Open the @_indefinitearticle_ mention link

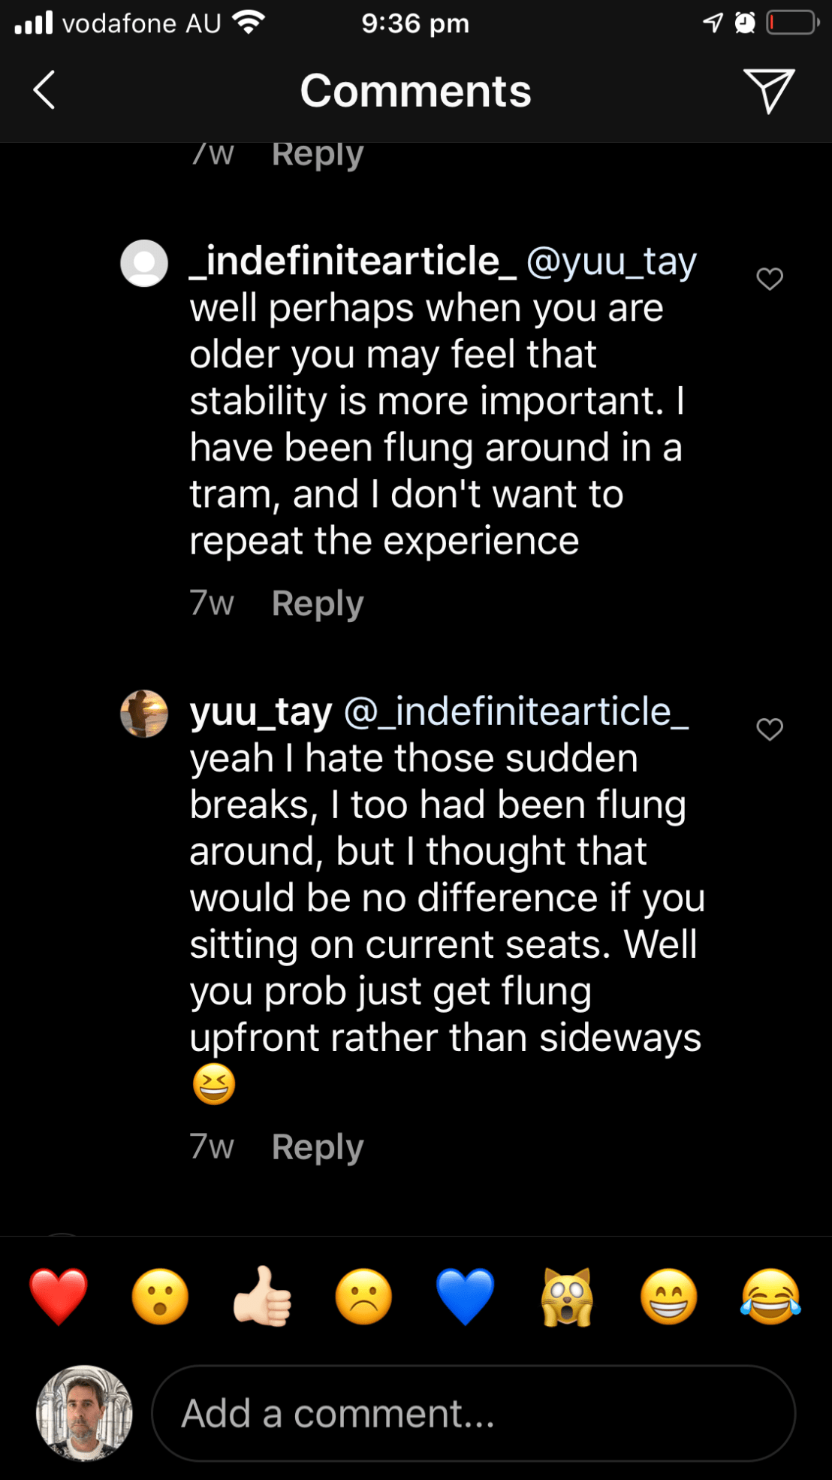click(516, 711)
